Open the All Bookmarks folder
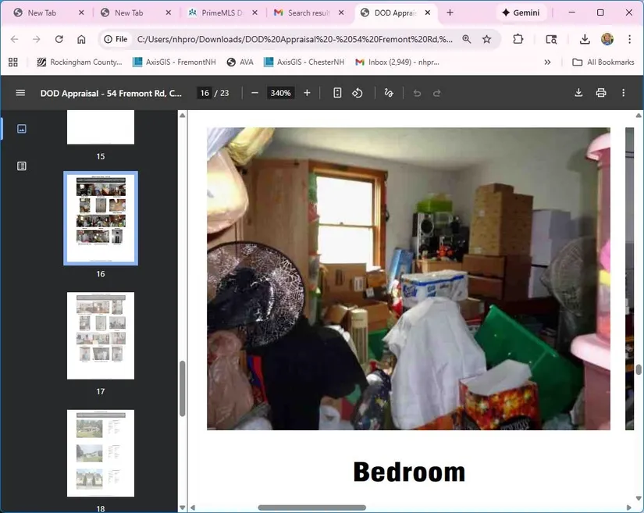Screen dimensions: 644x513 pyautogui.click(x=603, y=62)
